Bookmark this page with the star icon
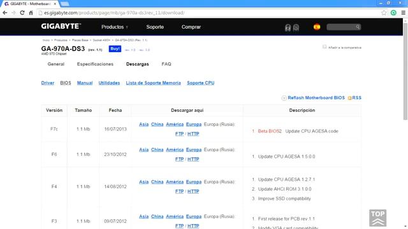Screen dimensions: 408x229 [x=384, y=13]
